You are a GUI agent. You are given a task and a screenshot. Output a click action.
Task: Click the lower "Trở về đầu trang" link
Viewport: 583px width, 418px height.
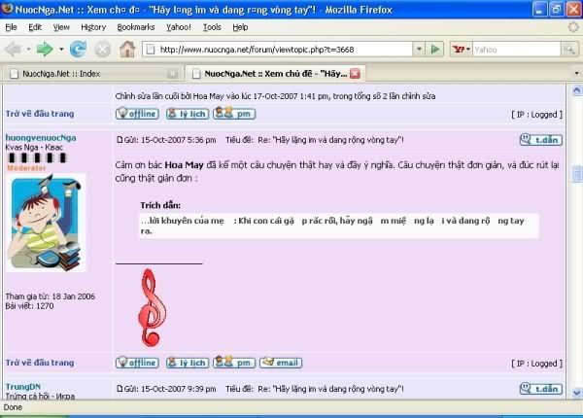39,363
